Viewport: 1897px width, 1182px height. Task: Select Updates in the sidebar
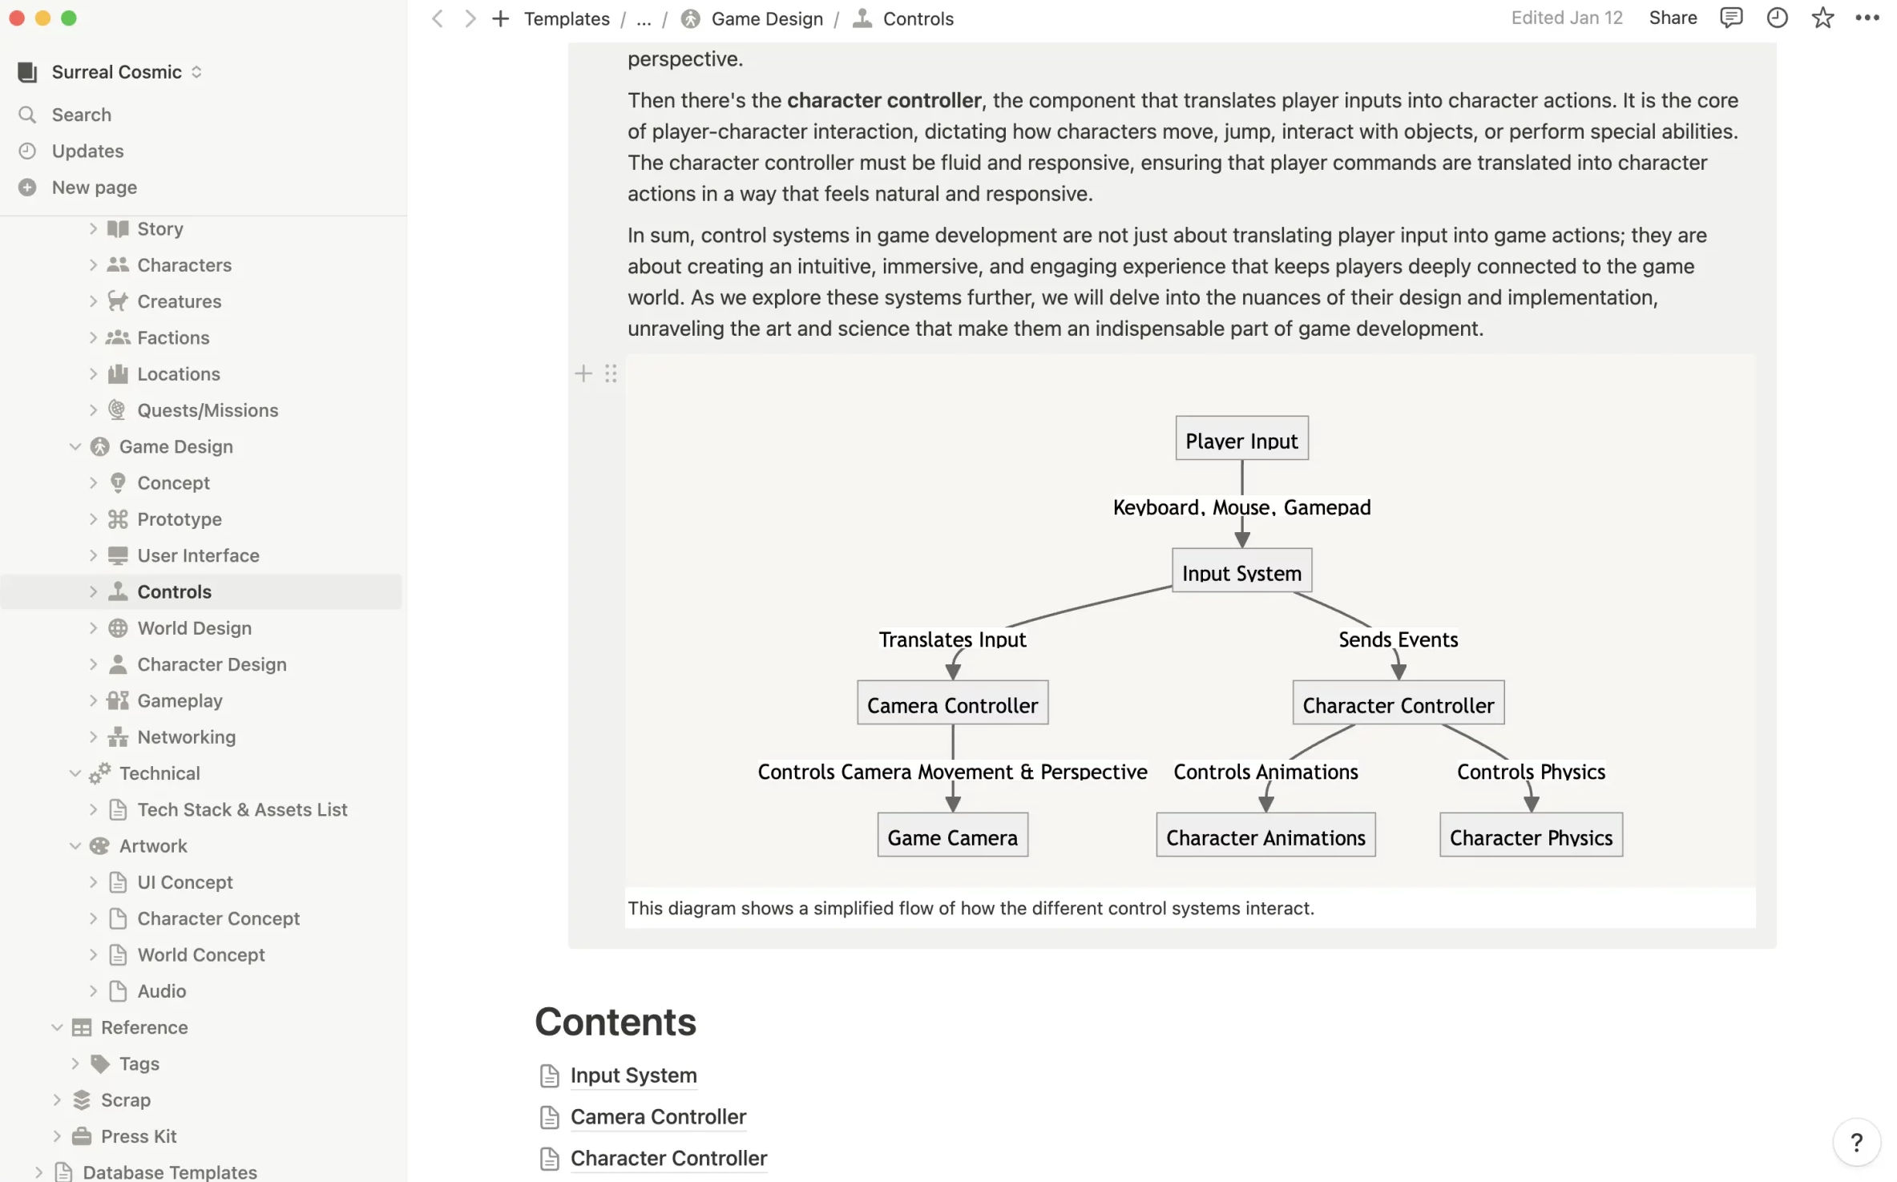[87, 151]
